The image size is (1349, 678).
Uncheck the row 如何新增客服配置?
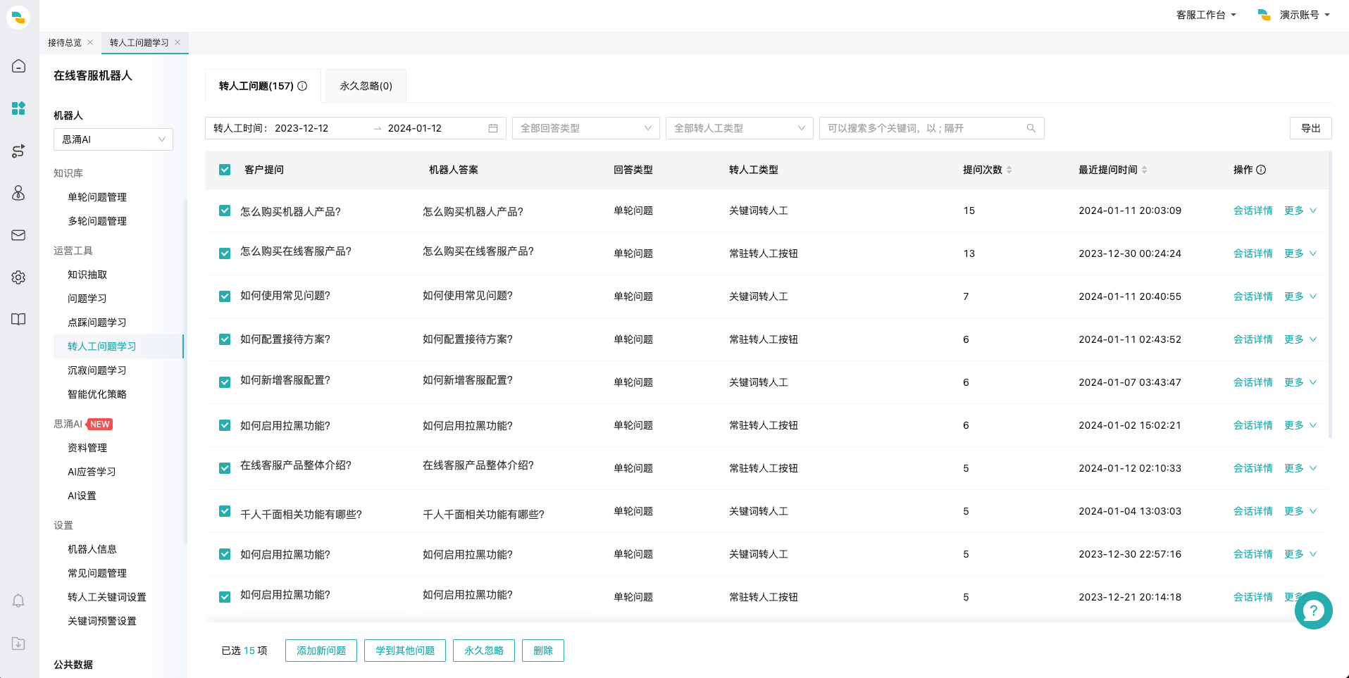tap(225, 382)
